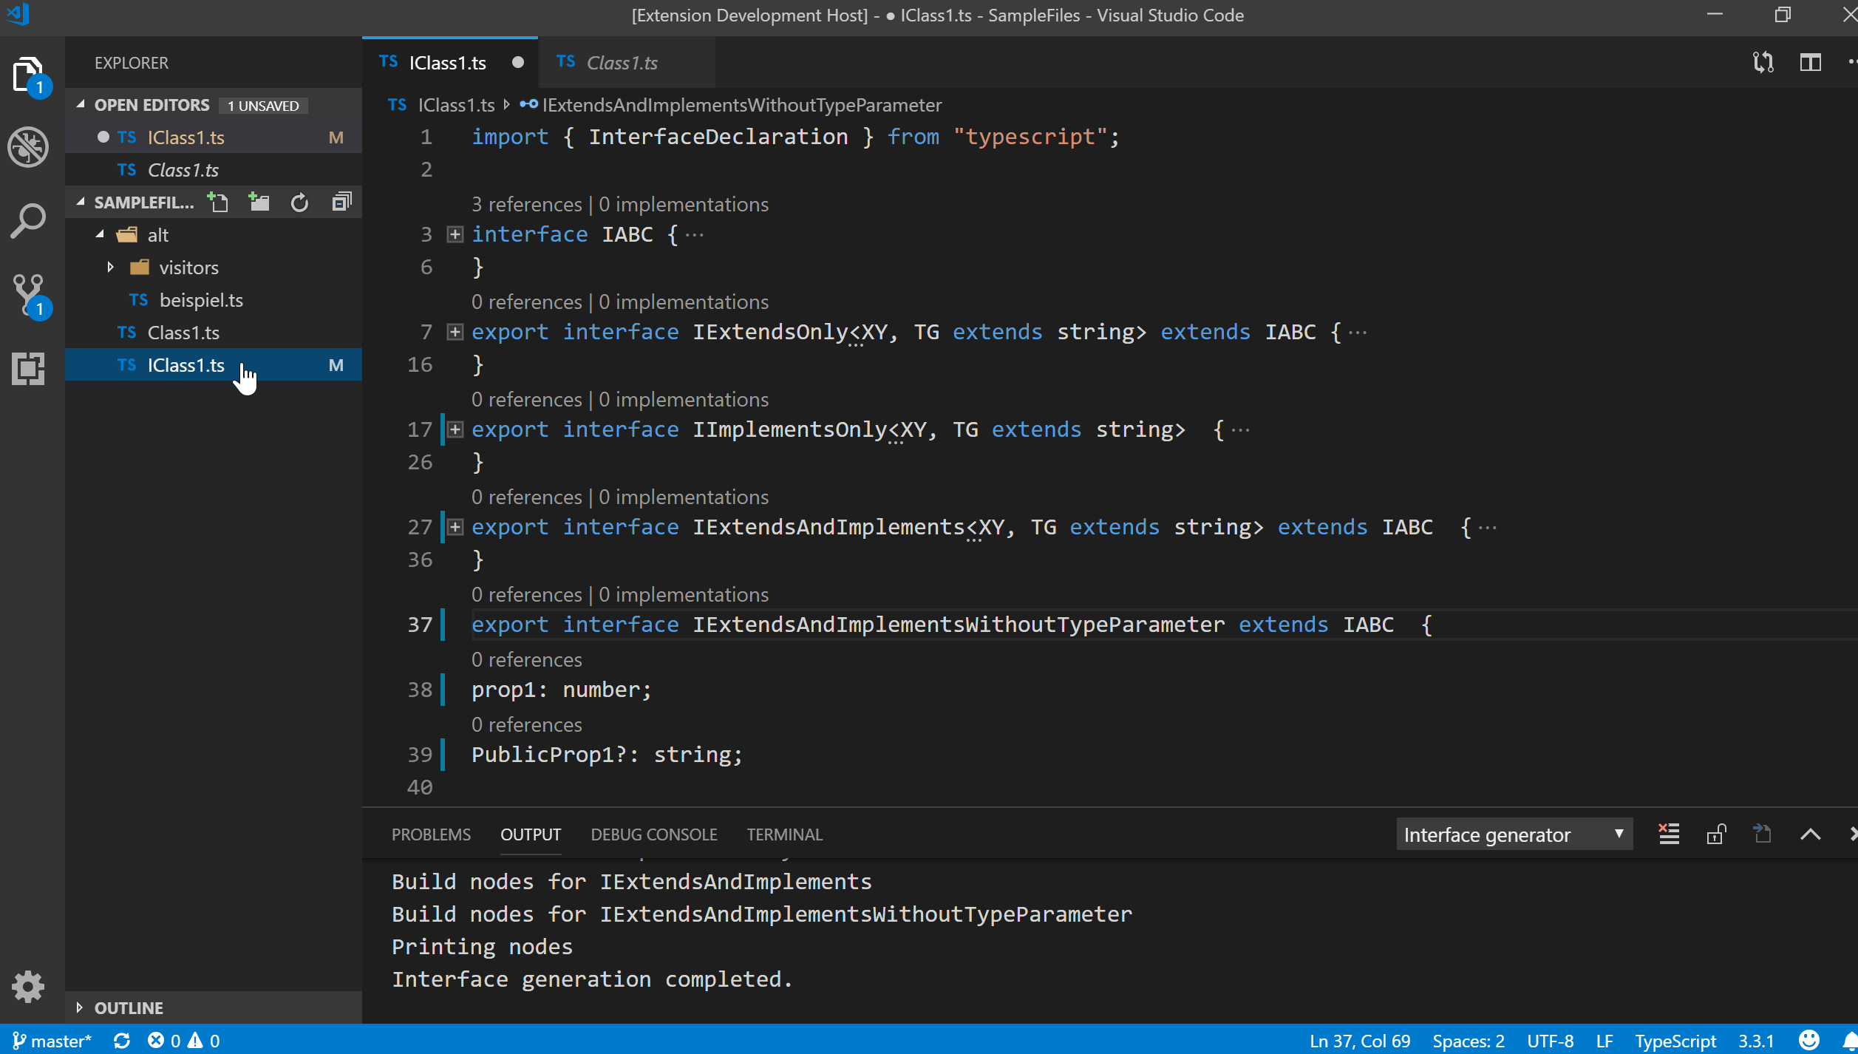Viewport: 1858px width, 1054px height.
Task: Open the Search view in activity bar
Action: [28, 221]
